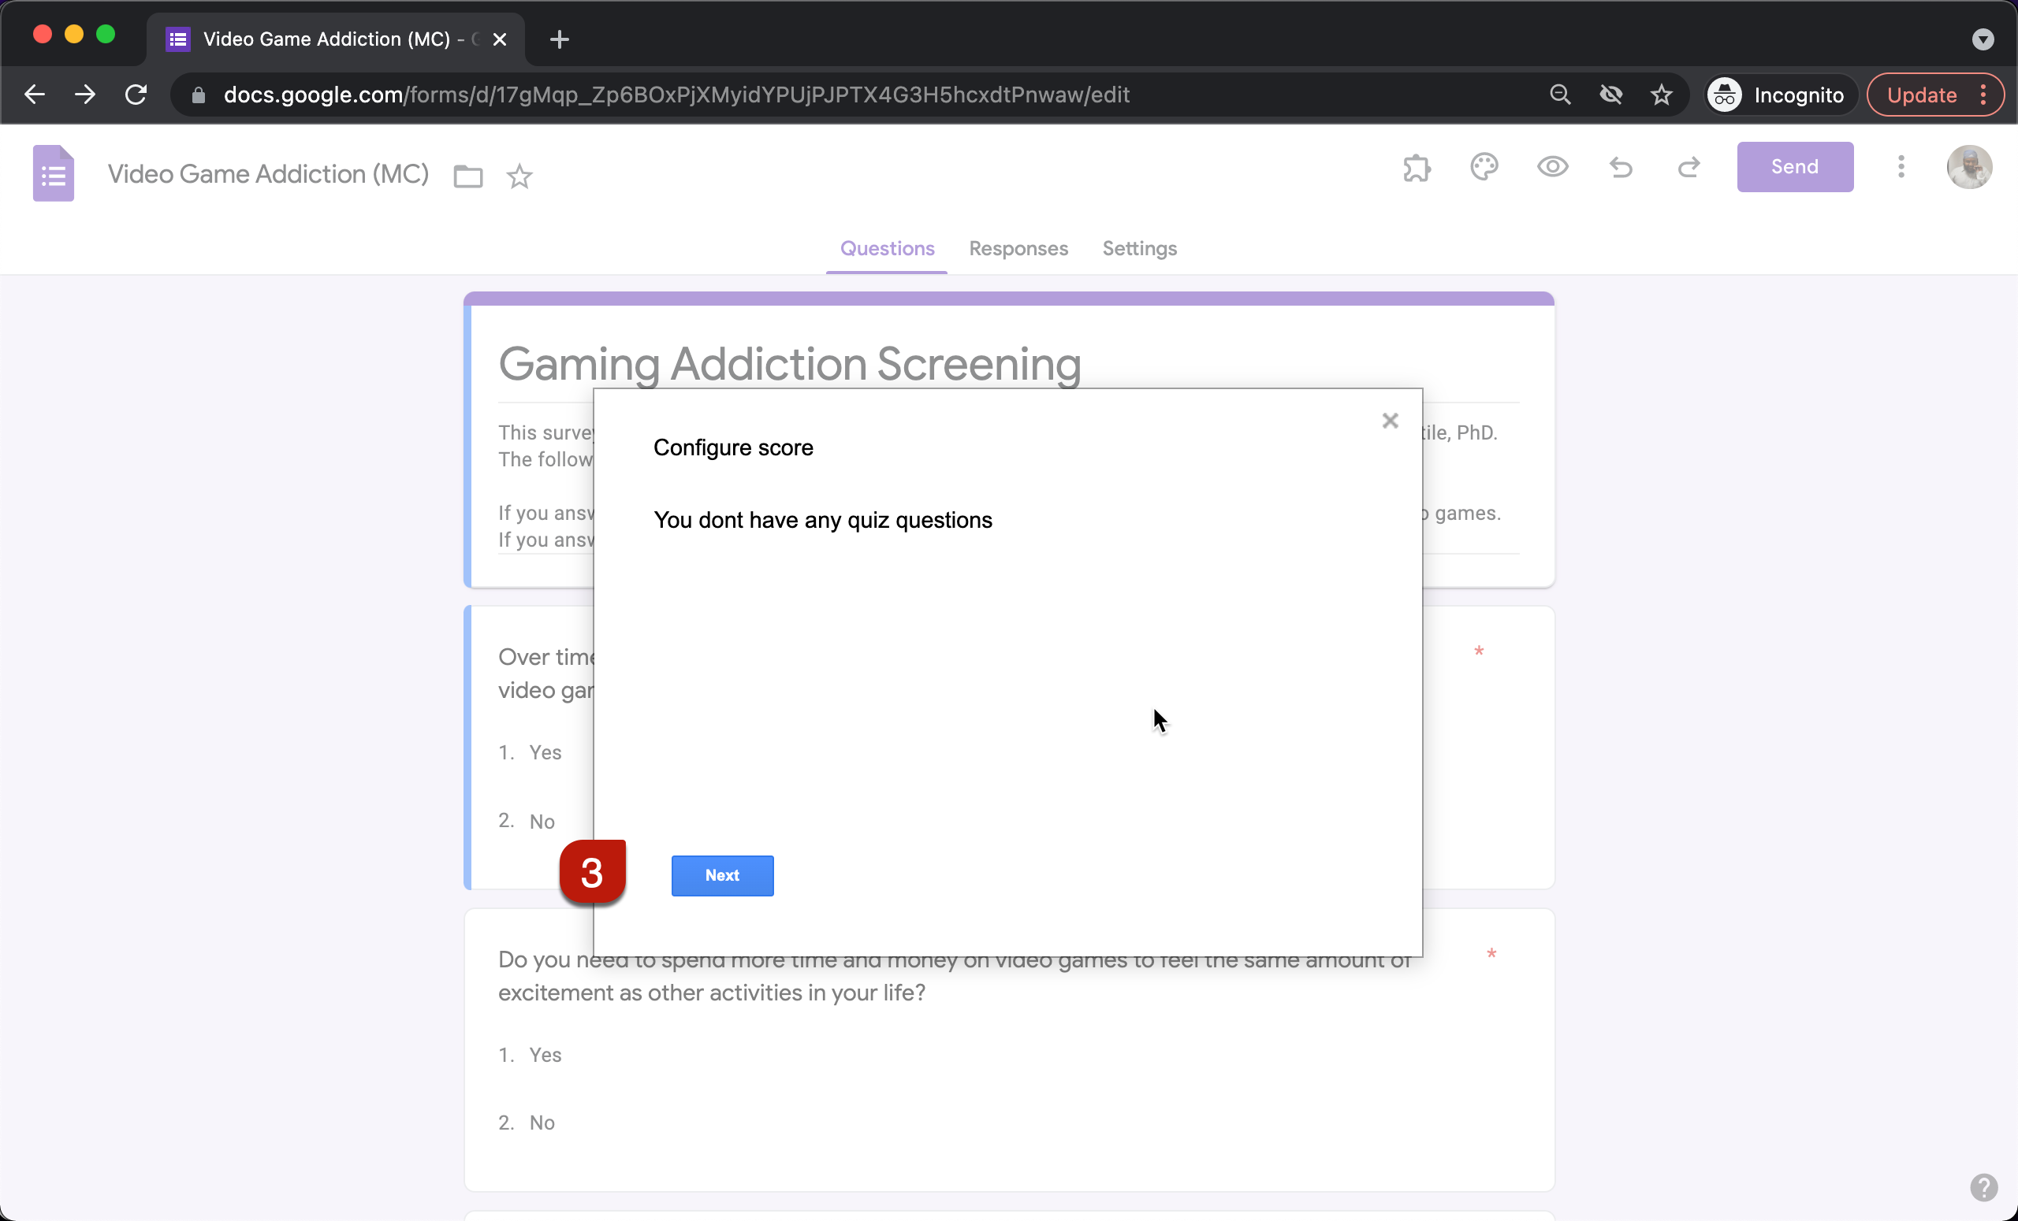The width and height of the screenshot is (2018, 1221).
Task: Close the Configure score dialog
Action: pyautogui.click(x=1390, y=421)
